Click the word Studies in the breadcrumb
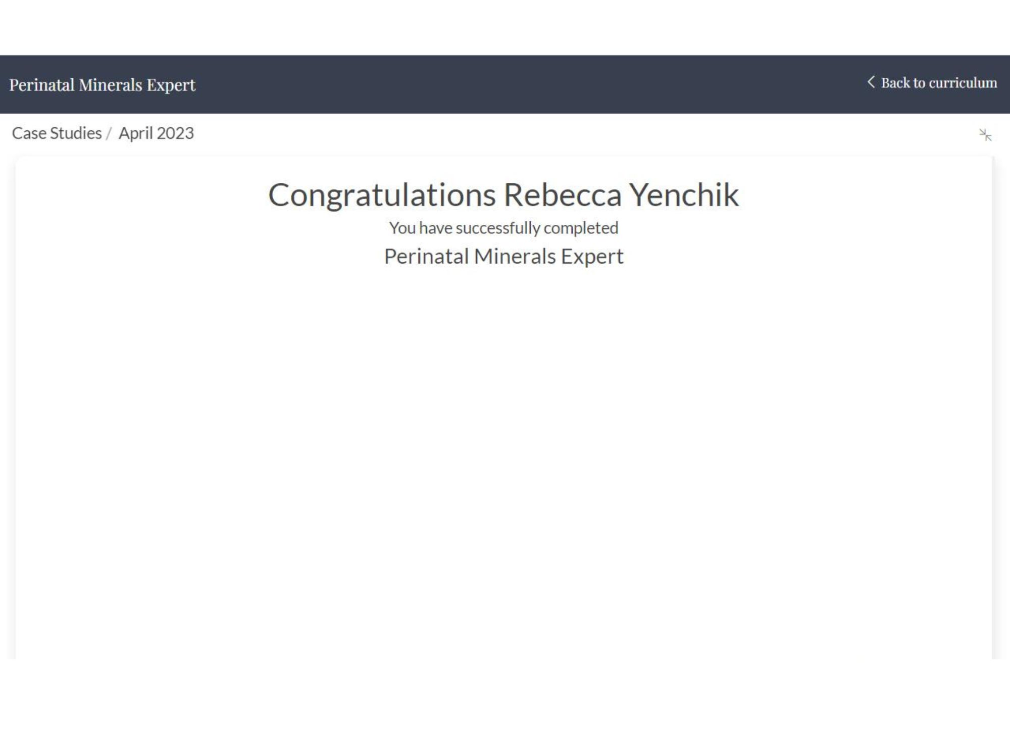 pos(76,133)
